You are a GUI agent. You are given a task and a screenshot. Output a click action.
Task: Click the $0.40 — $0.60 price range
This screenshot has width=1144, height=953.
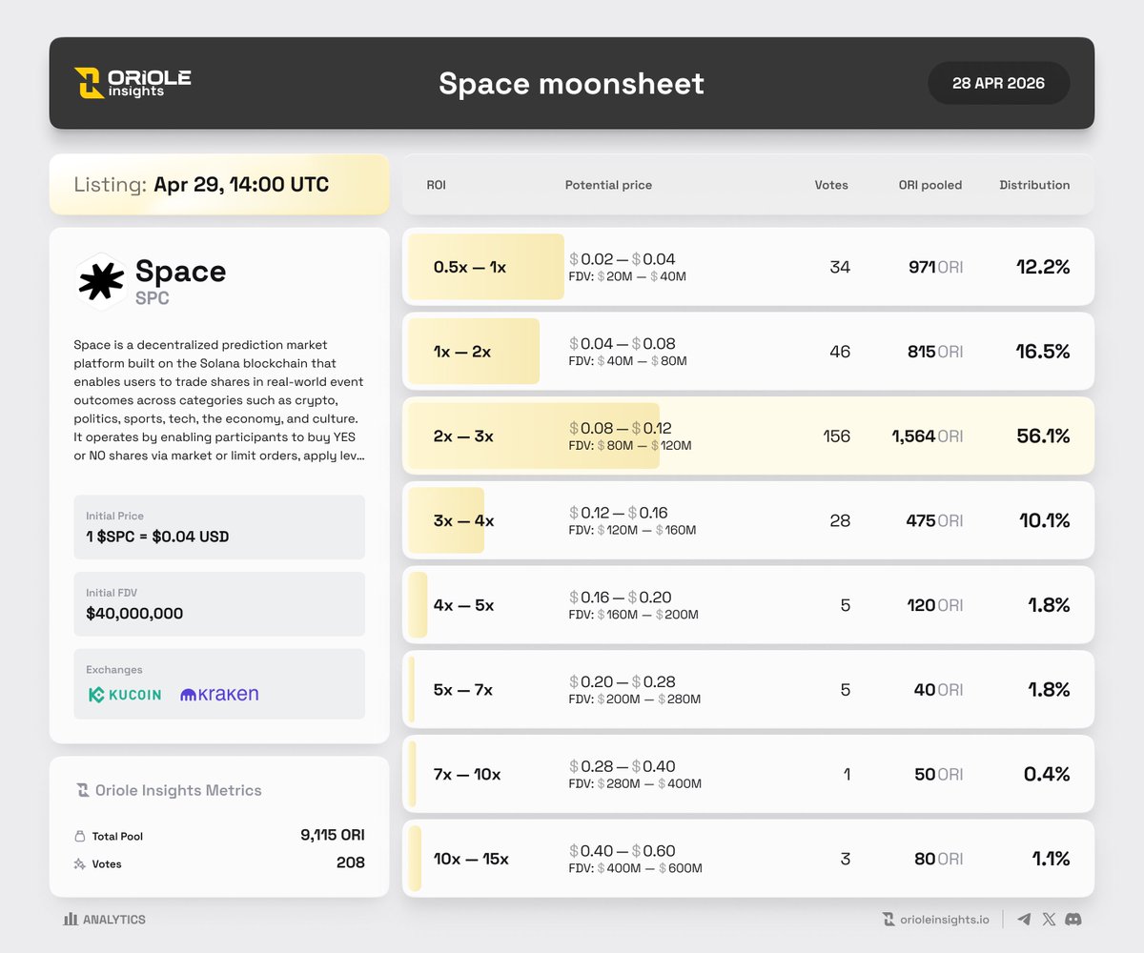[622, 850]
